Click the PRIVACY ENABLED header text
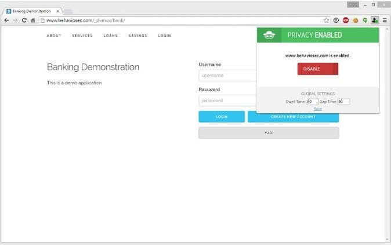This screenshot has height=245, width=391. [x=314, y=35]
